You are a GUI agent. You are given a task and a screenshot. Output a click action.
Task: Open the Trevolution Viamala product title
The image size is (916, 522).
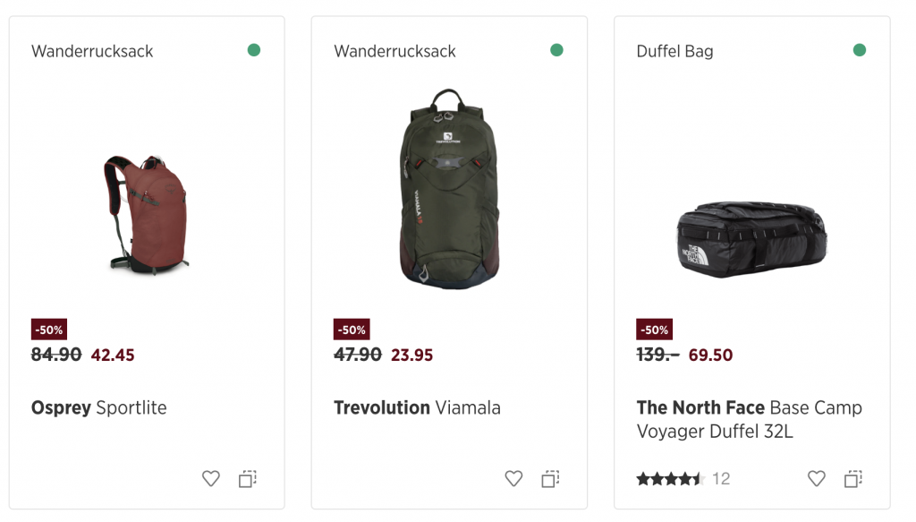(417, 408)
